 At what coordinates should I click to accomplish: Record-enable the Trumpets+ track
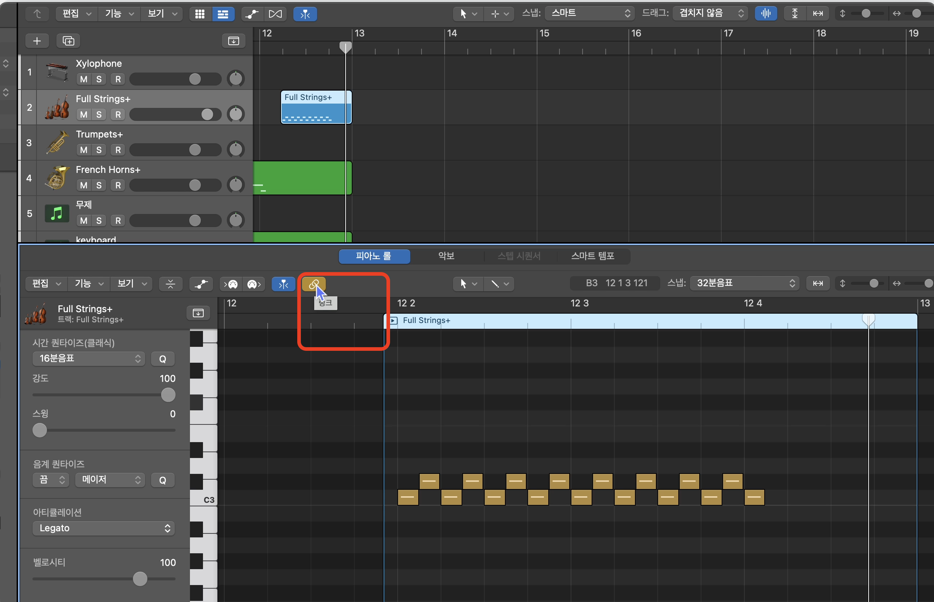[x=118, y=150]
